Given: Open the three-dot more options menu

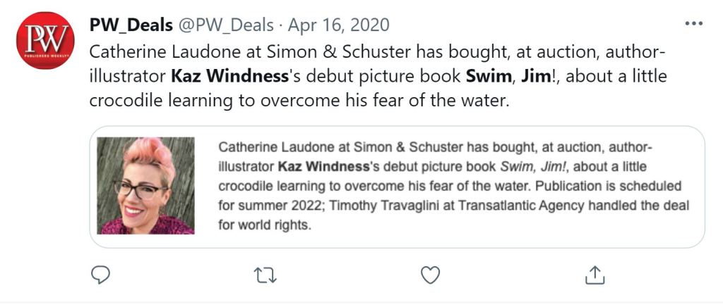Looking at the screenshot, I should click(693, 23).
